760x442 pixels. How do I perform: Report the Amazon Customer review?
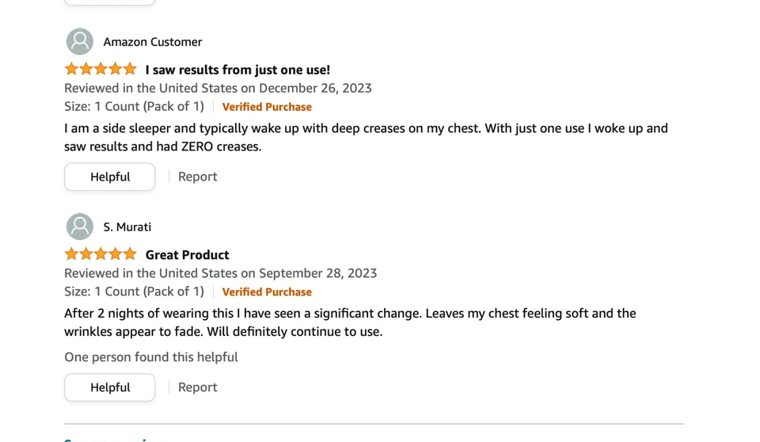[x=197, y=177]
